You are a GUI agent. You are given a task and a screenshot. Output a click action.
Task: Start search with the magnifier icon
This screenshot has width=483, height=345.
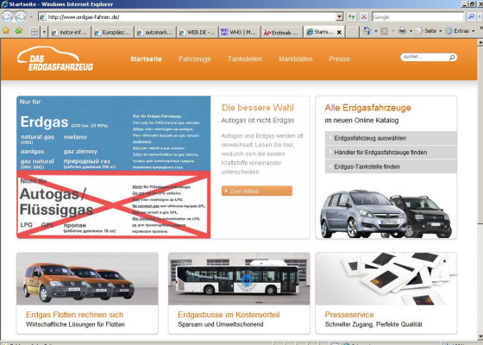click(471, 16)
